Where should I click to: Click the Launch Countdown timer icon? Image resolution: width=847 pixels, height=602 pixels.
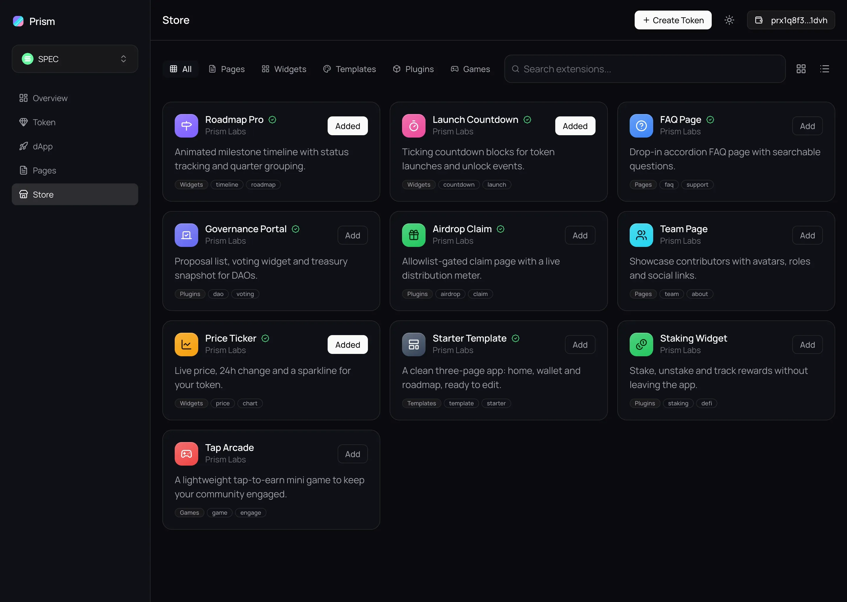[x=414, y=126]
